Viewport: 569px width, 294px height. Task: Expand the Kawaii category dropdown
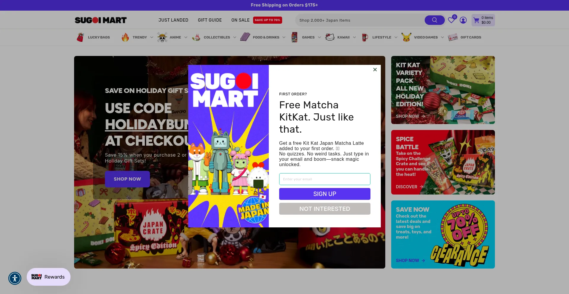click(x=354, y=37)
